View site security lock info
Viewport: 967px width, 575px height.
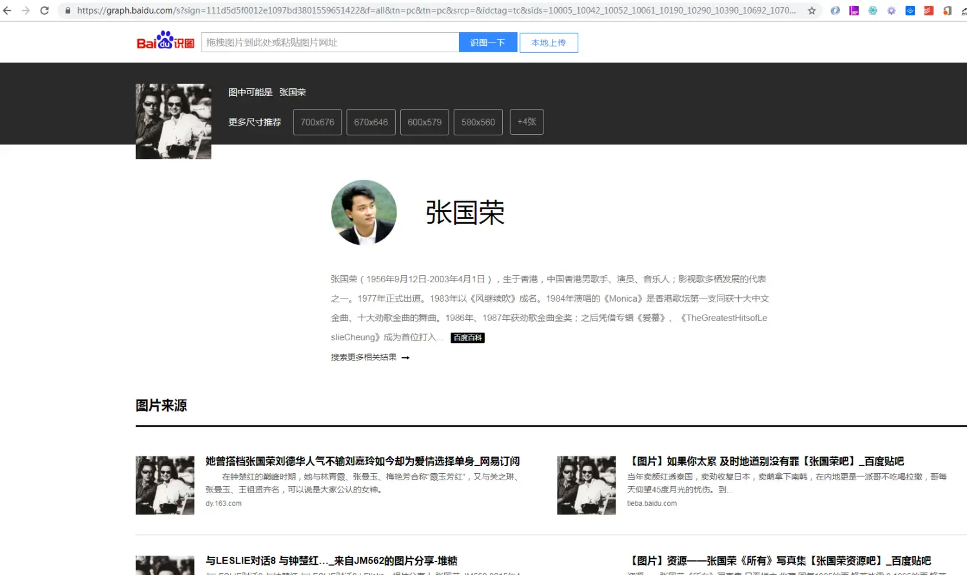(68, 10)
